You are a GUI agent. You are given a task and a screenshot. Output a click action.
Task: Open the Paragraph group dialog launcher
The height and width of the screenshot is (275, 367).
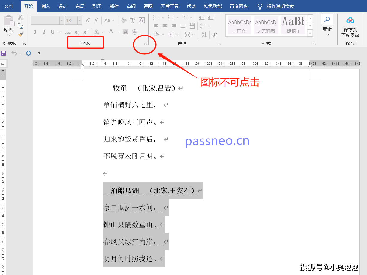(x=219, y=44)
